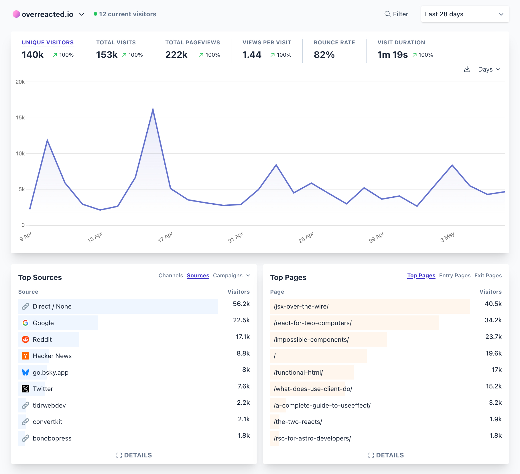Click the pink overreacted.io site avatar

[16, 14]
